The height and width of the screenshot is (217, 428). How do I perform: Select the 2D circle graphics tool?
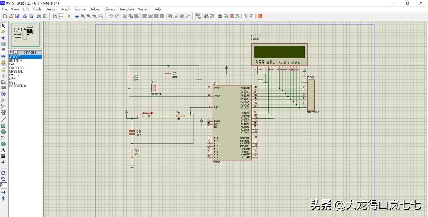[x=3, y=132]
